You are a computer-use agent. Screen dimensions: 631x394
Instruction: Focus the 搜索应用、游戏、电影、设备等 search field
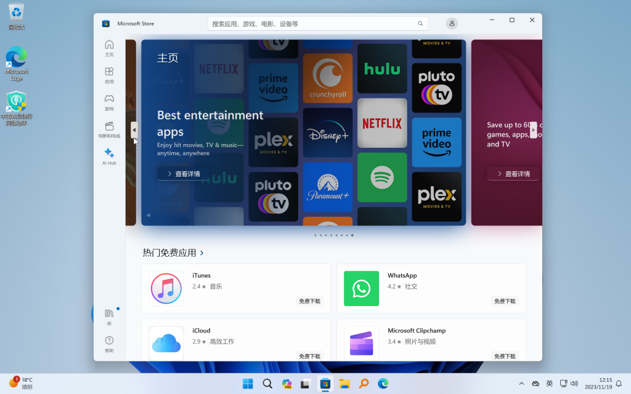tap(317, 24)
